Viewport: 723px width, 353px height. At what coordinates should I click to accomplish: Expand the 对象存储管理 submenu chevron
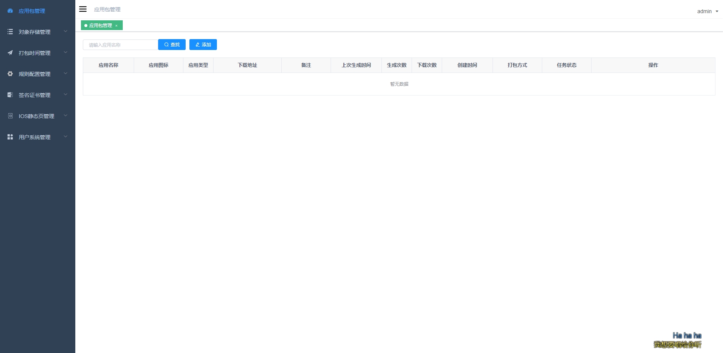pyautogui.click(x=66, y=32)
